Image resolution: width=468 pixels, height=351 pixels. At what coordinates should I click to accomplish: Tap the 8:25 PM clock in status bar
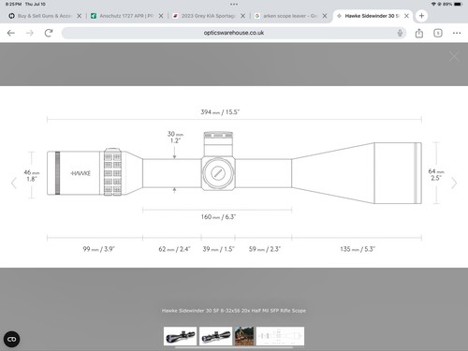[x=13, y=5]
